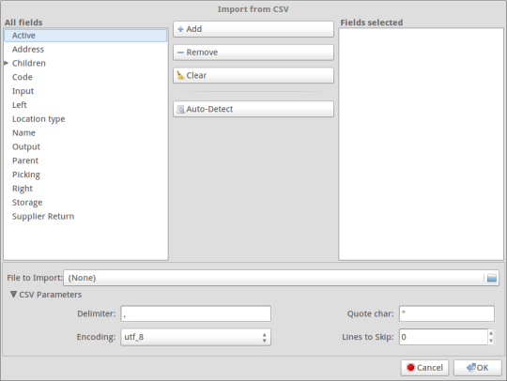Screen dimensions: 507x381
Task: Select the Code field
Action: pos(85,77)
